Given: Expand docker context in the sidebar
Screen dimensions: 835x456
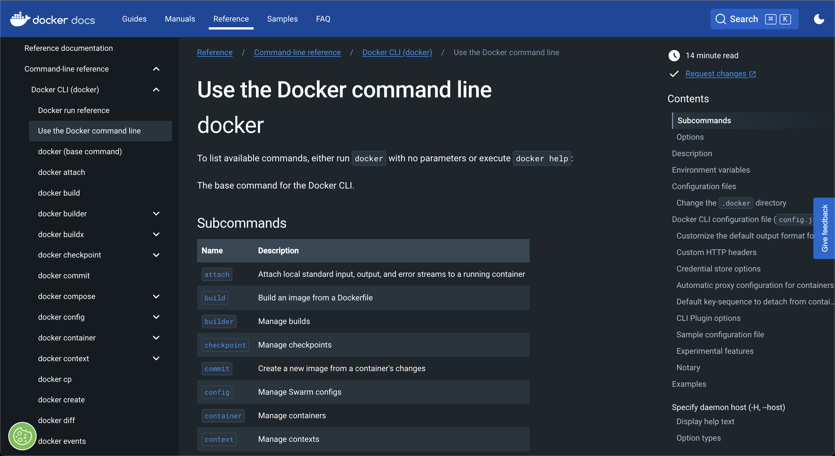Looking at the screenshot, I should click(x=156, y=358).
